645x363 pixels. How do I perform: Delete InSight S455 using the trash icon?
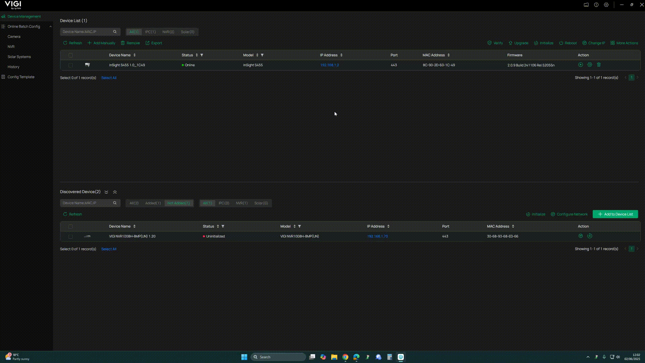(x=599, y=65)
